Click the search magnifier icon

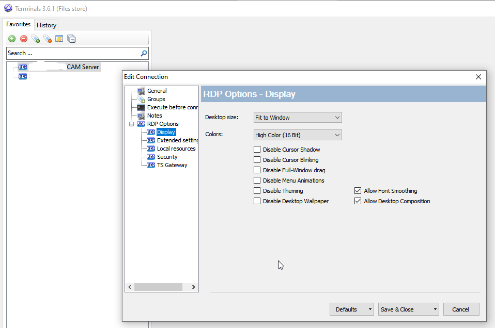coord(144,53)
